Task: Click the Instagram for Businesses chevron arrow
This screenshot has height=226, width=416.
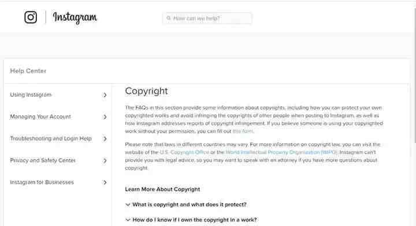Action: click(105, 183)
